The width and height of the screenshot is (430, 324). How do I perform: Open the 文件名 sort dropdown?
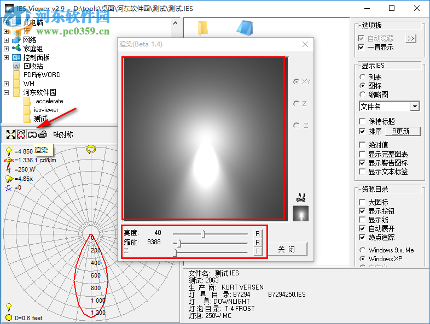click(415, 106)
